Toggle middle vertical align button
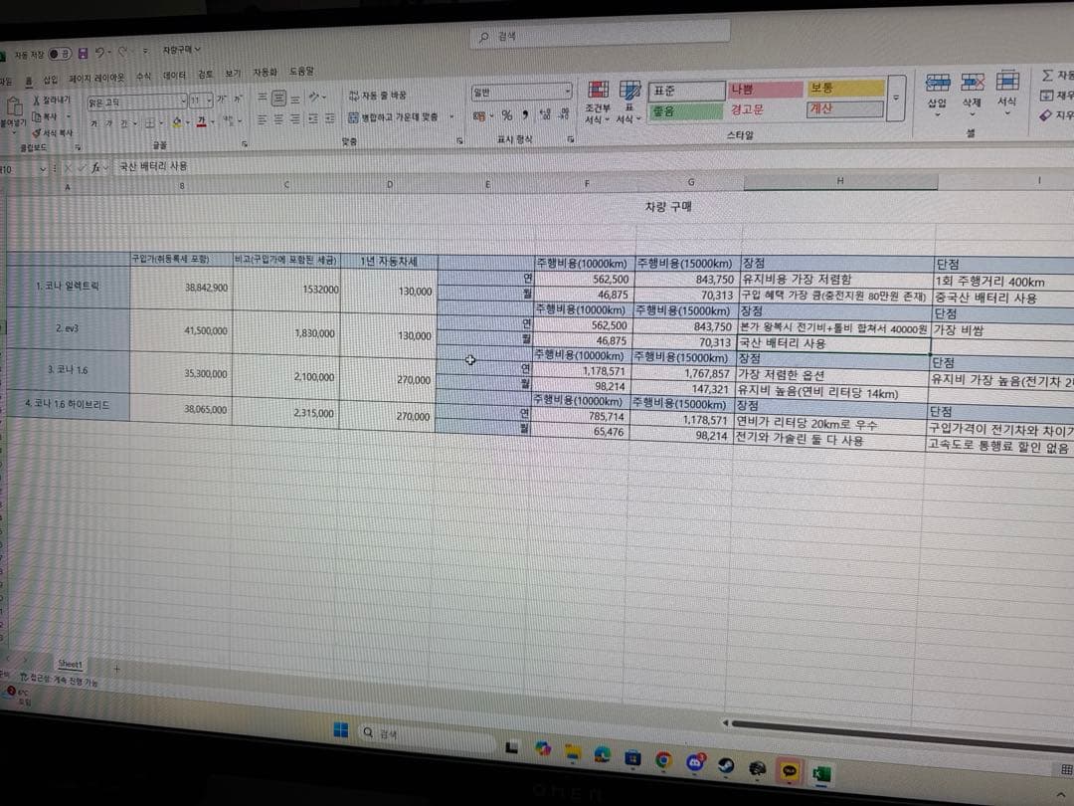 278,99
